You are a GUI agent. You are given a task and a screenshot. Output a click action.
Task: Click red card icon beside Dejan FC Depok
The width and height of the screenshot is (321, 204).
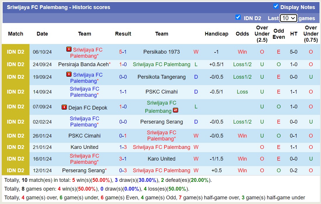point(64,107)
